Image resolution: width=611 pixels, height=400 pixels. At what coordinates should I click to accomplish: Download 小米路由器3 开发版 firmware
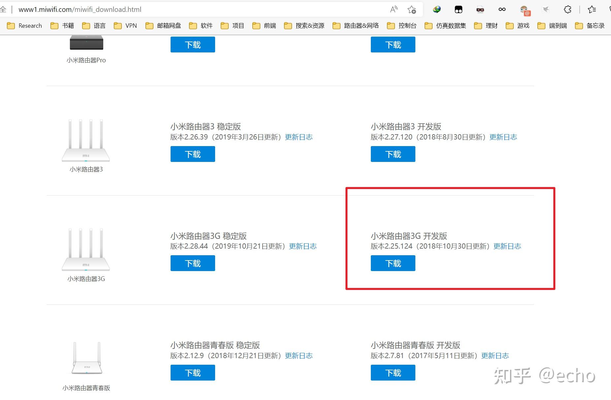[393, 154]
